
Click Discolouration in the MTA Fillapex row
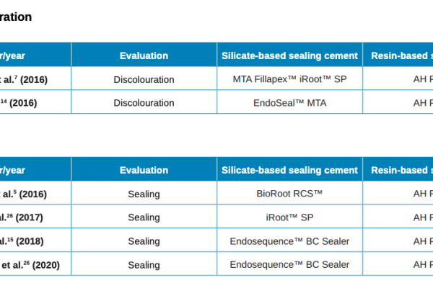point(144,79)
